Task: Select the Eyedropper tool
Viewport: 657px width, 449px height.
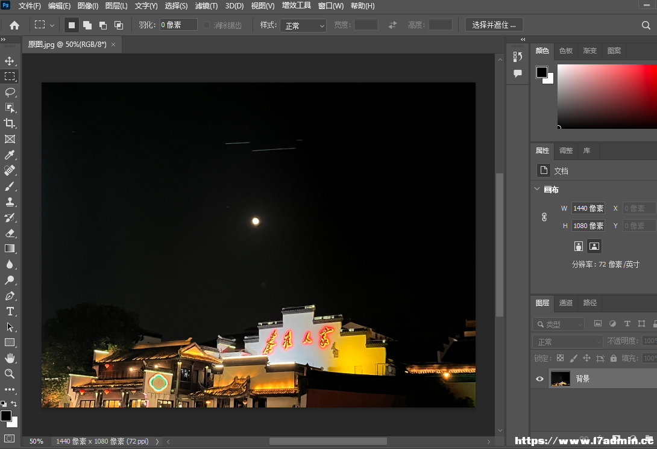Action: point(10,155)
